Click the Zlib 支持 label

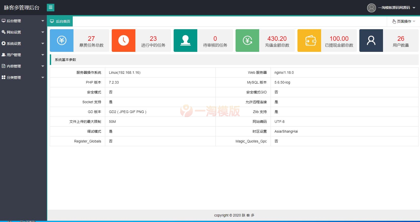(x=260, y=112)
